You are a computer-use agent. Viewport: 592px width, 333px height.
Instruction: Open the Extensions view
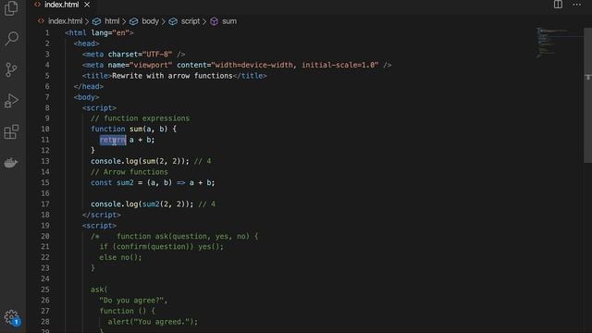tap(11, 131)
